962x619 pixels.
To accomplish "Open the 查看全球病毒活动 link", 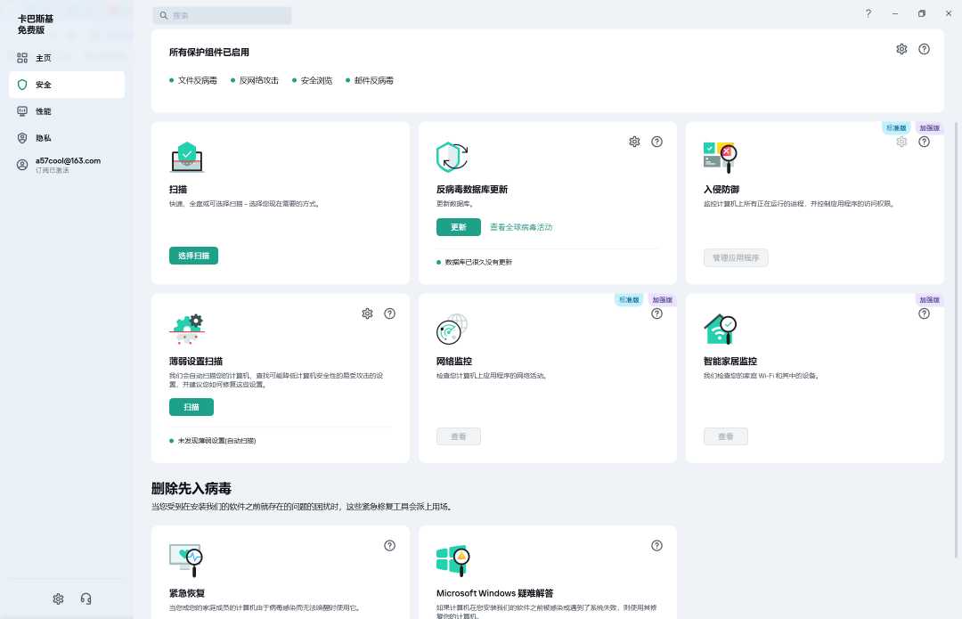I will 521,227.
